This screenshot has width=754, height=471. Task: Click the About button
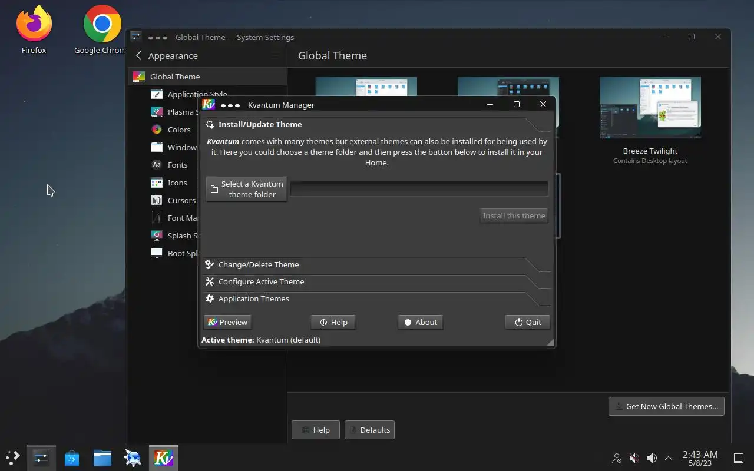click(421, 322)
